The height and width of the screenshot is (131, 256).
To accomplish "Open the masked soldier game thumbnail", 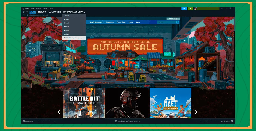I will pyautogui.click(x=127, y=103).
